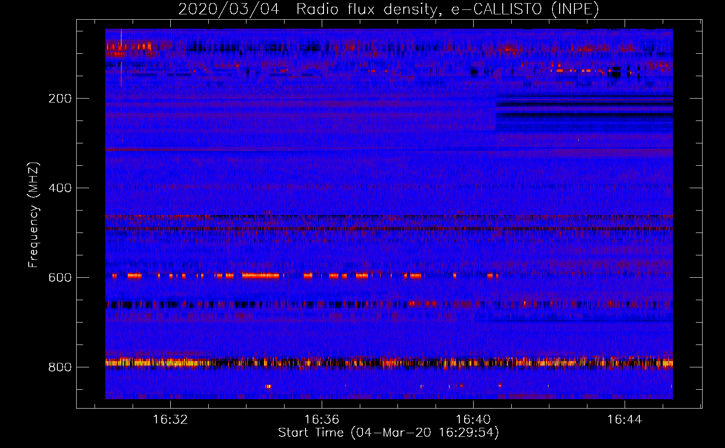Click the 600 frequency tick label
This screenshot has width=725, height=448.
[x=60, y=278]
